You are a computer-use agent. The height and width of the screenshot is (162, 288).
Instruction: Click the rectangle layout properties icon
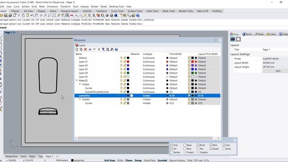238,39
